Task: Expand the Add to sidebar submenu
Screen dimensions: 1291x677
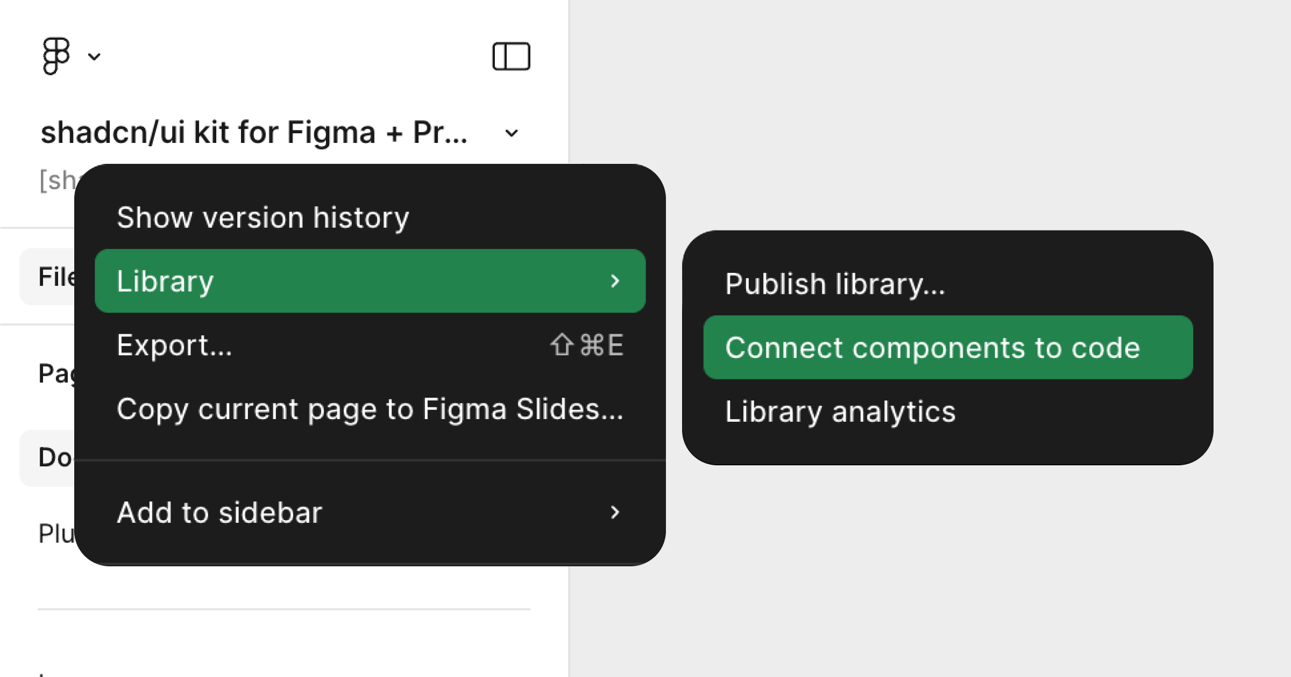Action: [219, 512]
